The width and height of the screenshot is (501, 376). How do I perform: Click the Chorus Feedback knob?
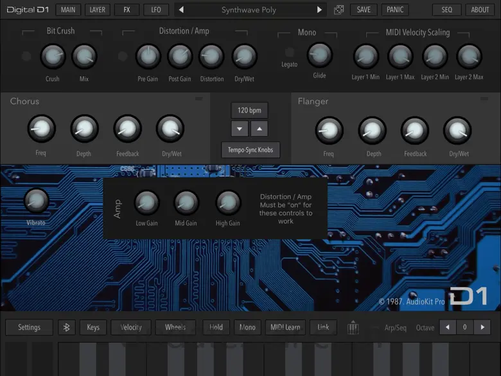tap(127, 129)
